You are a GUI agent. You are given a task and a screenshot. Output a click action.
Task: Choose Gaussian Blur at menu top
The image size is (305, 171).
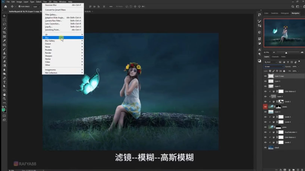[63, 5]
